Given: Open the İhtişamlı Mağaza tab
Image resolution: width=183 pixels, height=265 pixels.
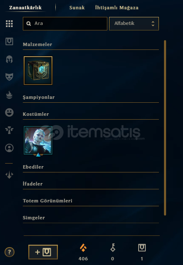Looking at the screenshot, I should click(117, 8).
